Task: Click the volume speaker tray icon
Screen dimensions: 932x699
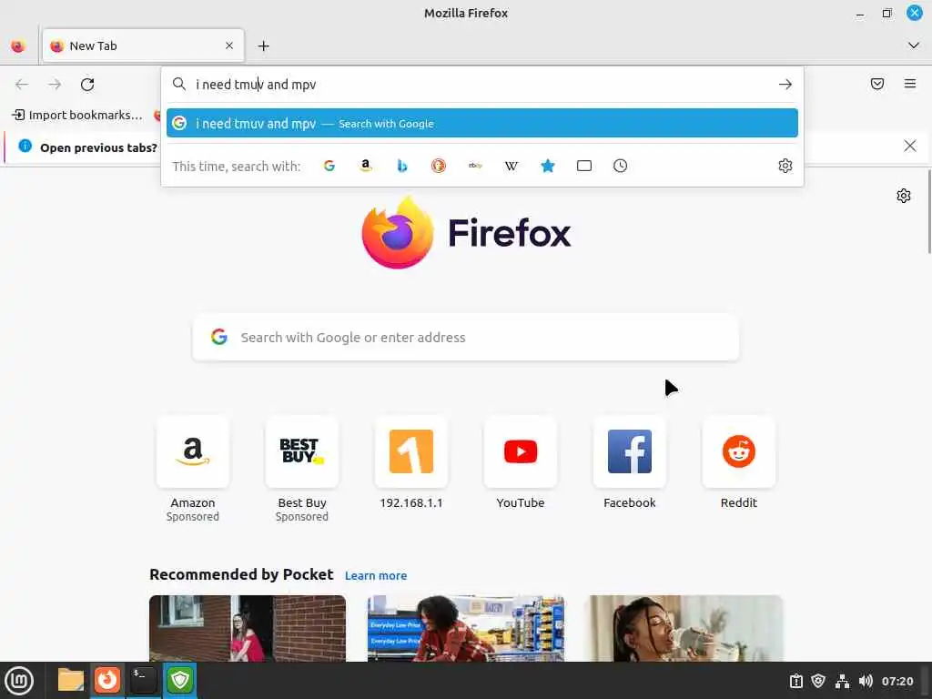Action: coord(866,681)
